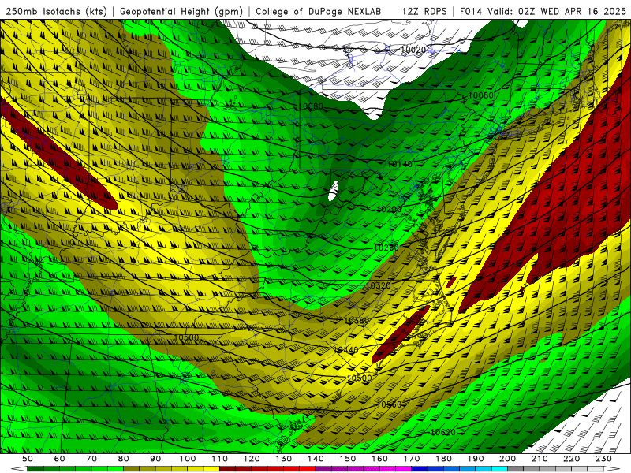Pick the bright yellow swatch left of 110
This screenshot has width=631, height=473.
(211, 469)
